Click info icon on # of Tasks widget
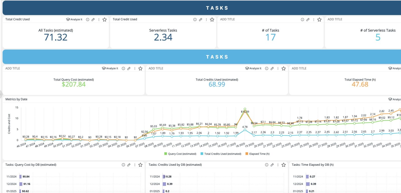The image size is (401, 193). (302, 19)
